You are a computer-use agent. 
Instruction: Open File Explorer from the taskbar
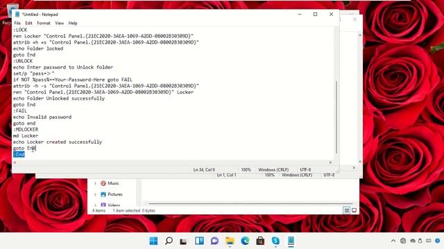point(230,241)
